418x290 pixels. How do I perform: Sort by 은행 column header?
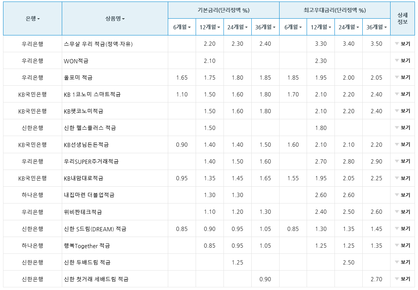(x=32, y=18)
